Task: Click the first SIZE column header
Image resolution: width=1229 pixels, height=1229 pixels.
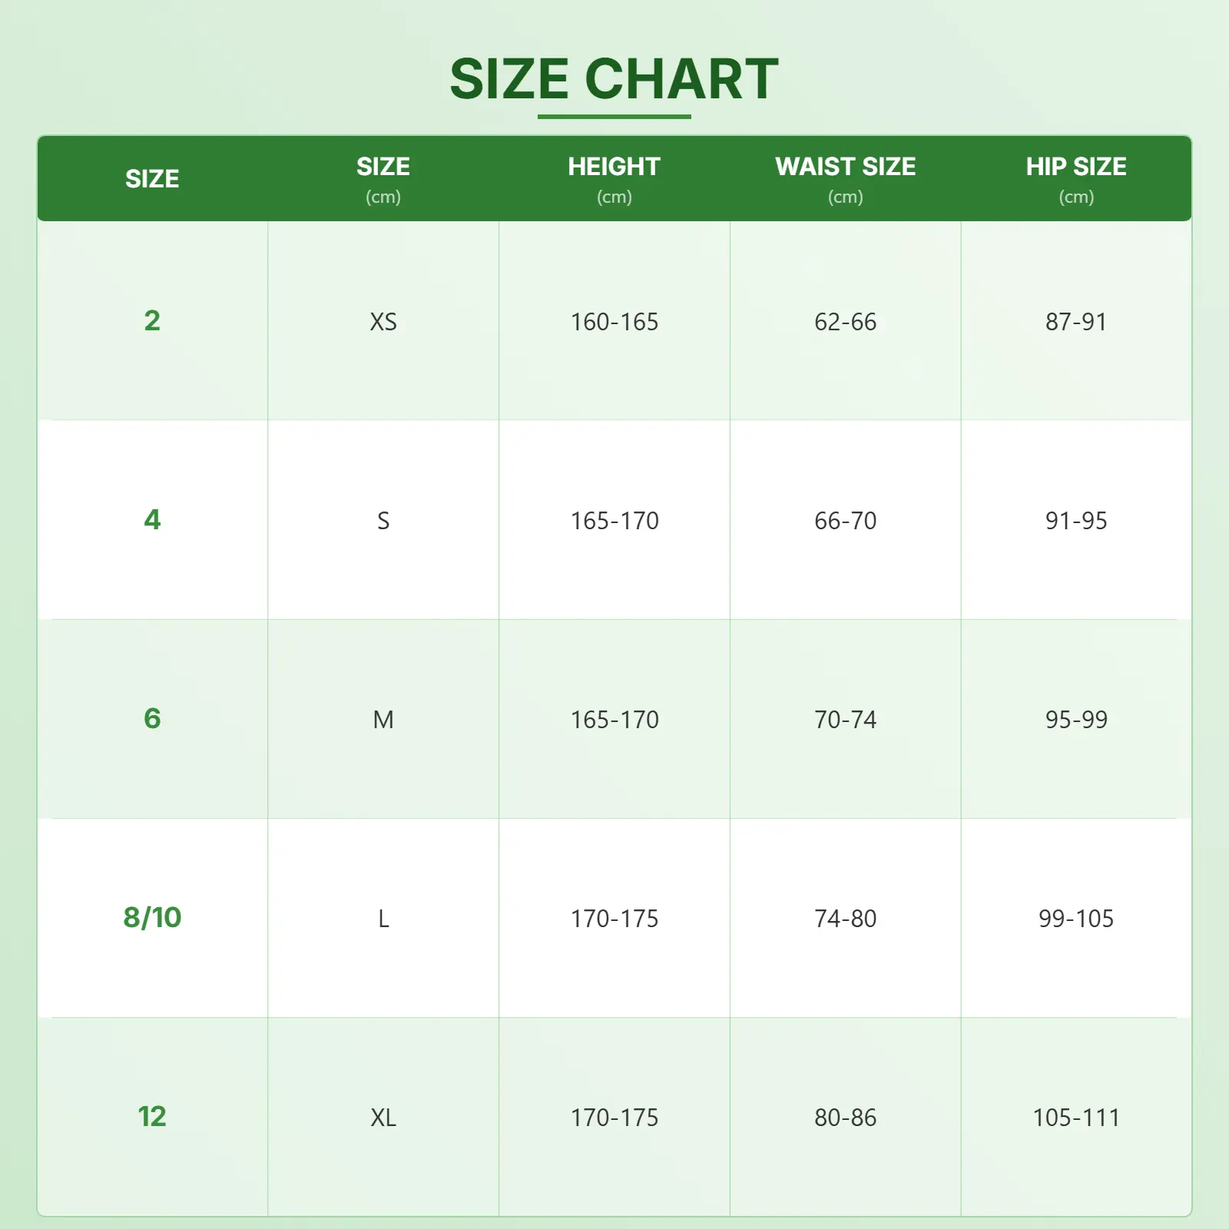Action: 152,178
